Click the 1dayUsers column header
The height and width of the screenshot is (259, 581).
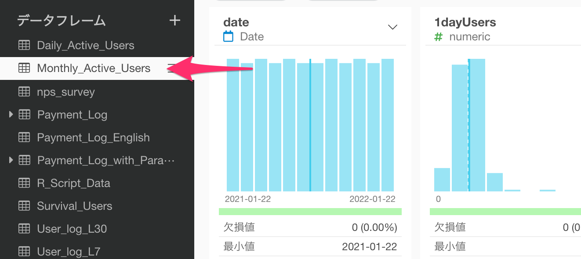coord(465,22)
